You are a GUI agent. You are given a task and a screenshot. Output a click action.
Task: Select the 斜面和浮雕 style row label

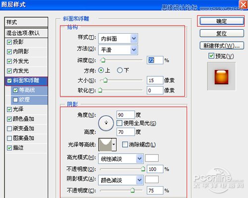click(x=26, y=80)
